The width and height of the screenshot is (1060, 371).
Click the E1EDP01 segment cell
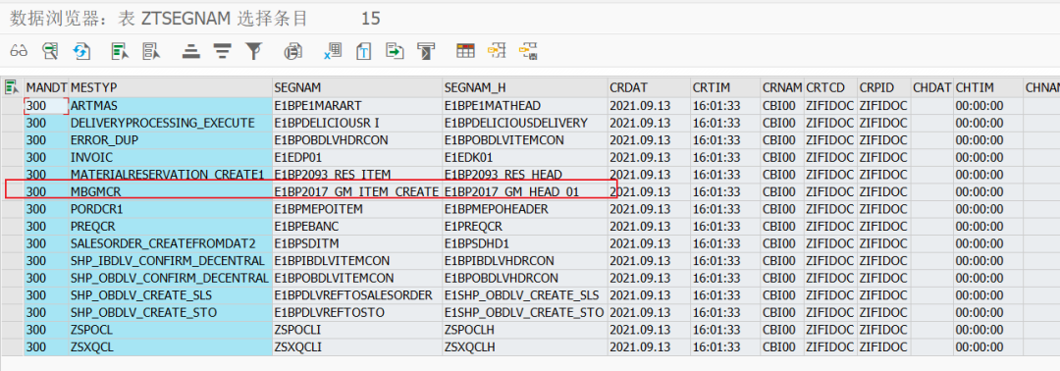tap(357, 157)
